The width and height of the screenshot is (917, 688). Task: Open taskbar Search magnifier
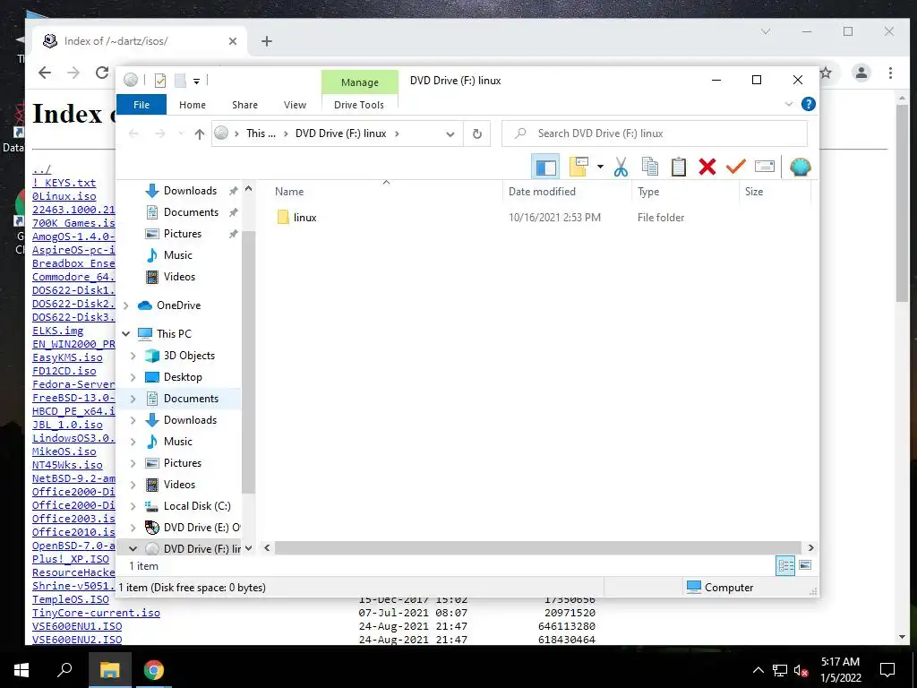pos(64,670)
